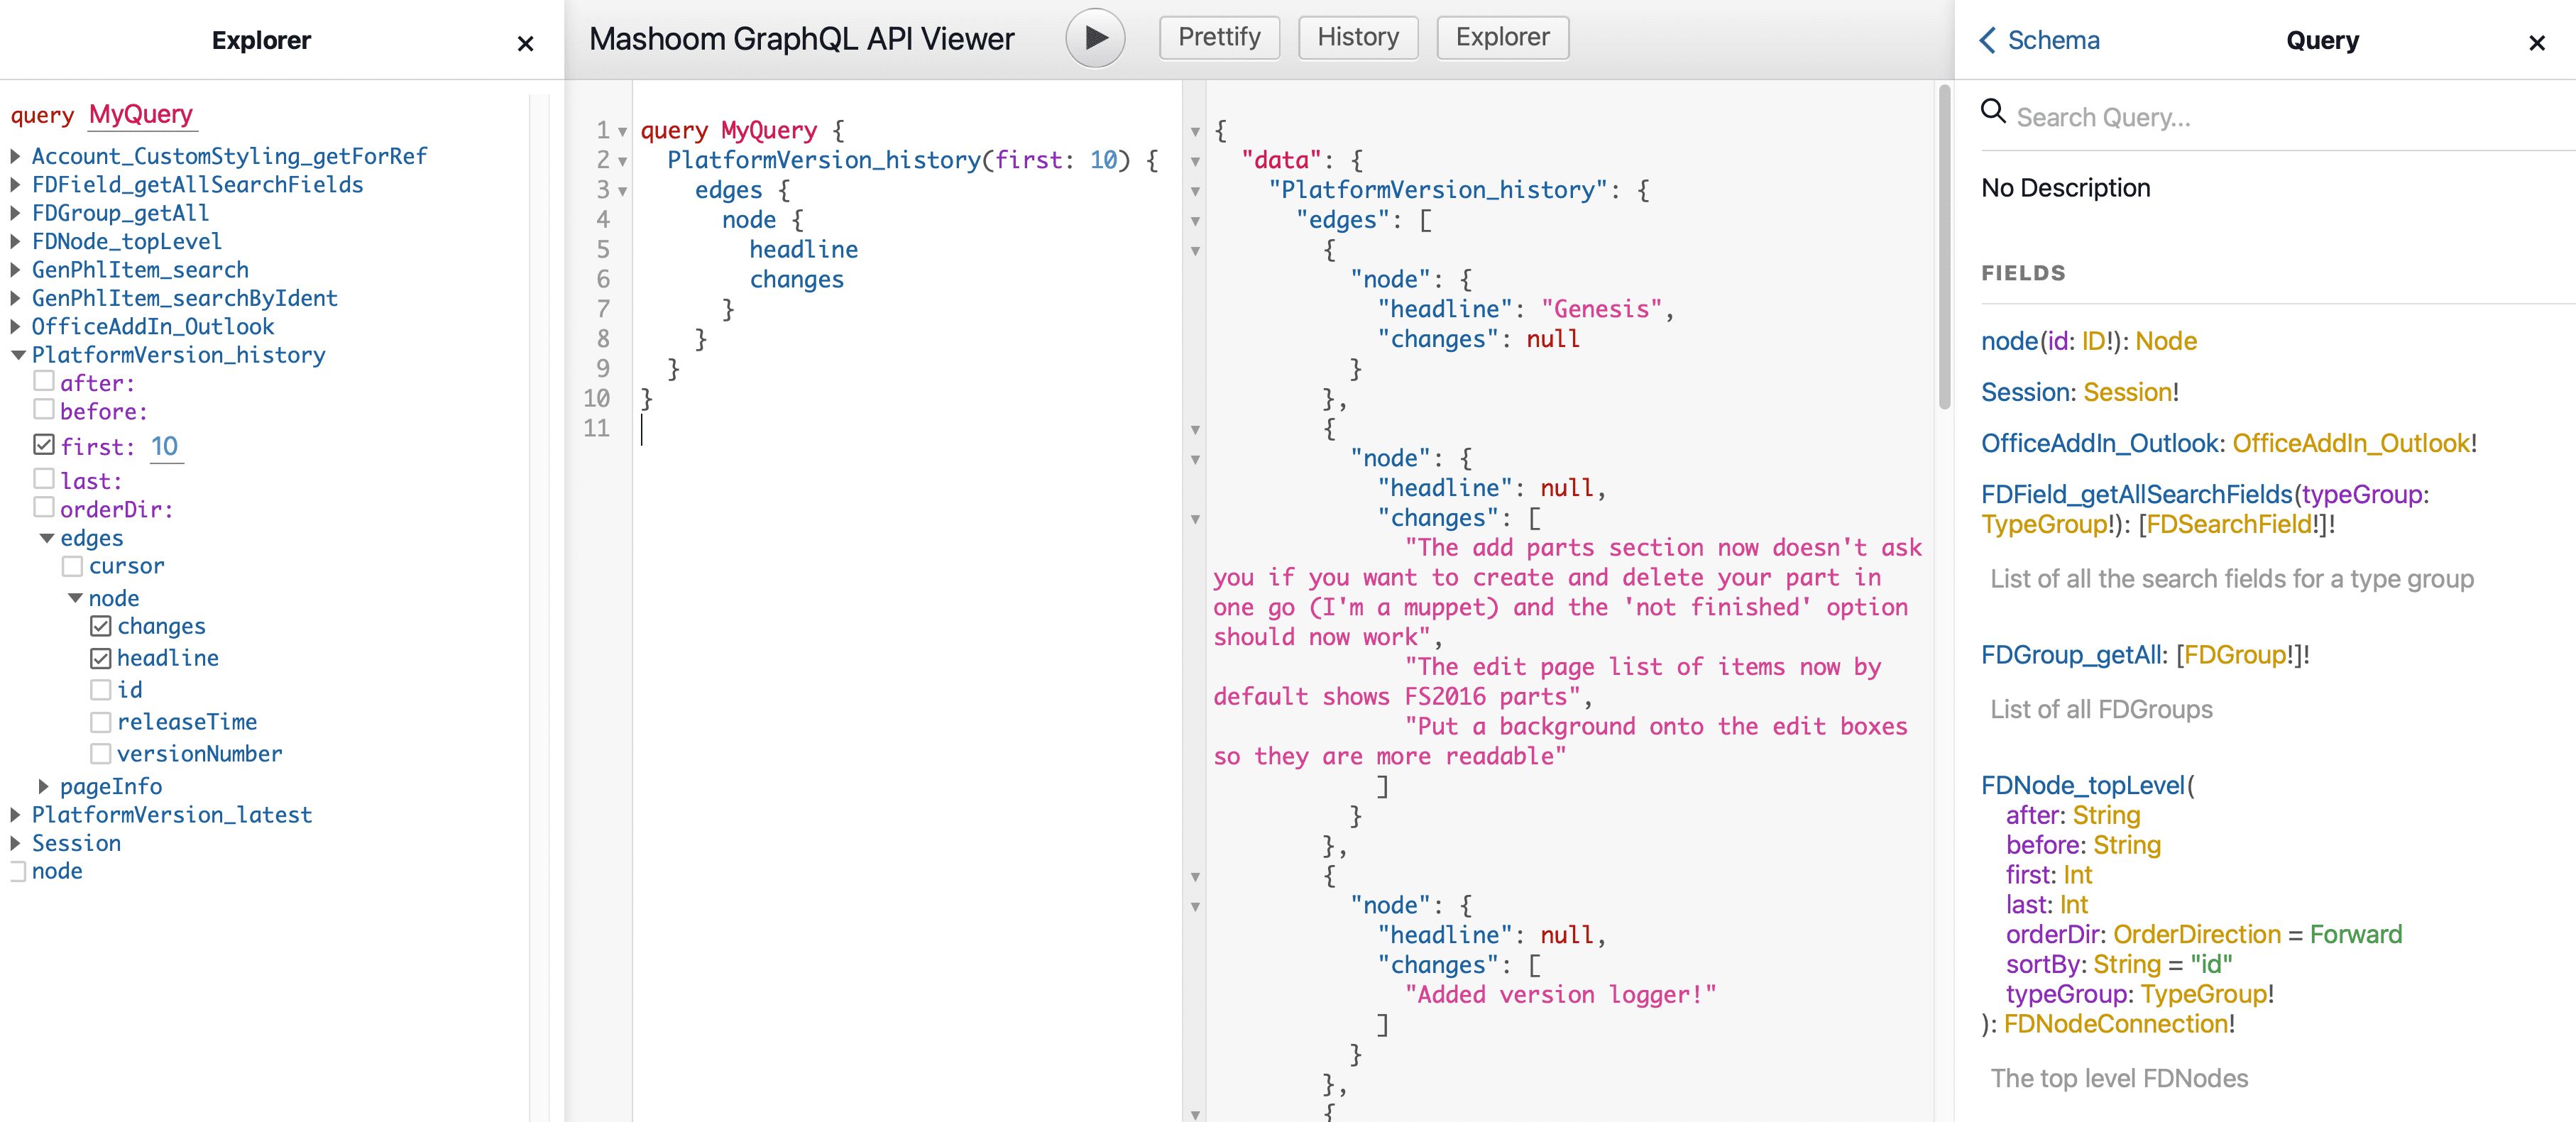This screenshot has height=1122, width=2576.
Task: Expand GenPhlItem_search tree item
Action: point(16,269)
